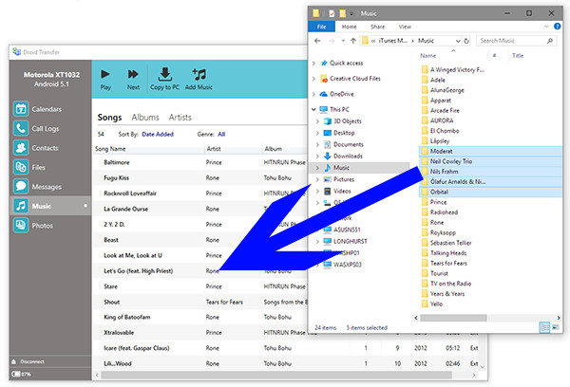Switch to the Songs tab
Viewport: 570px width, 387px height.
(x=109, y=118)
